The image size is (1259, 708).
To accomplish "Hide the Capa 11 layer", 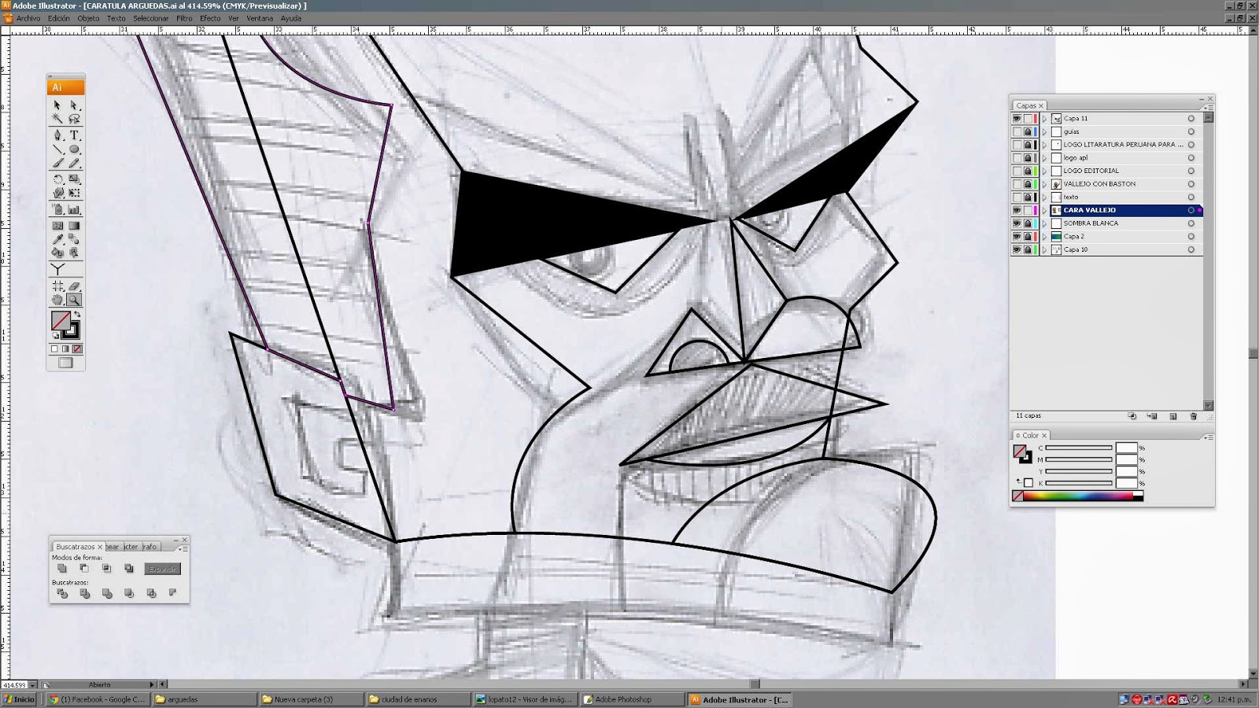I will click(1017, 119).
